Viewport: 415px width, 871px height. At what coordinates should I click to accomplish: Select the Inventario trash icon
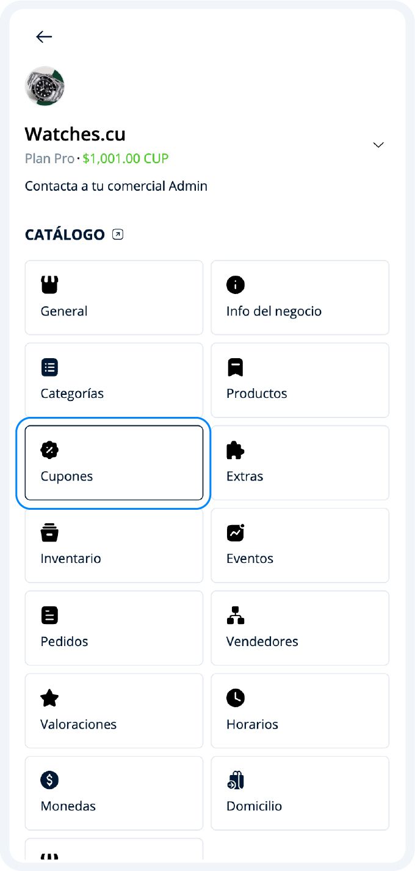[49, 532]
